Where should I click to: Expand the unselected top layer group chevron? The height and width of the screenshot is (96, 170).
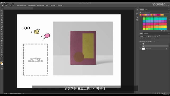coord(142,44)
